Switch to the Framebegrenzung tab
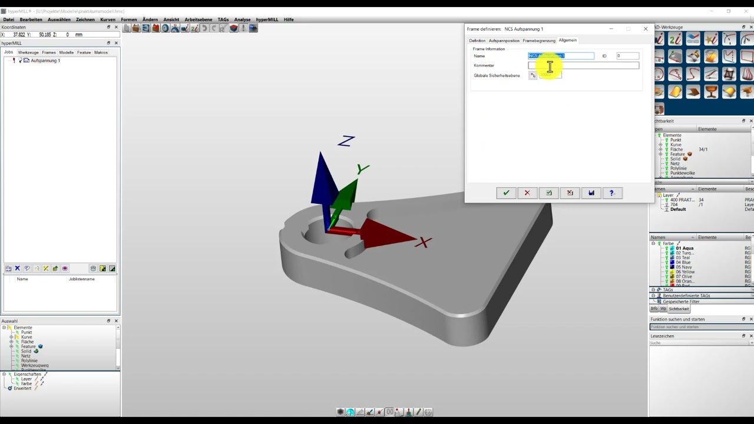 click(x=539, y=41)
